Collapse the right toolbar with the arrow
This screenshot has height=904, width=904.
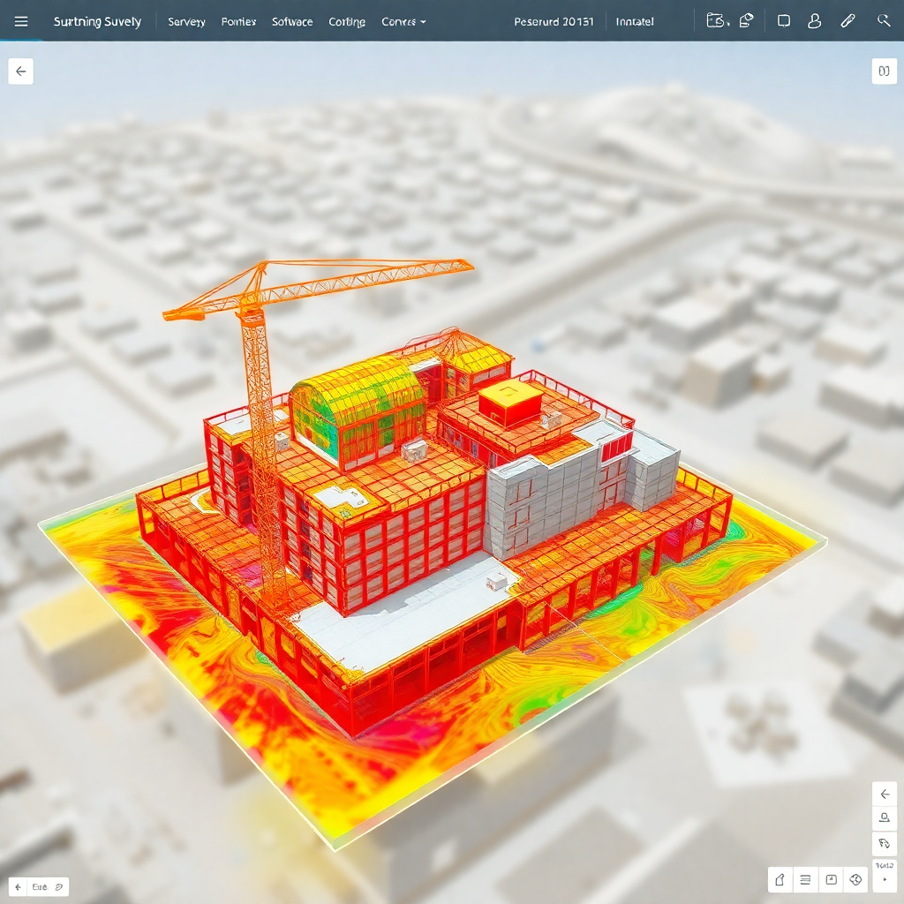tap(885, 794)
